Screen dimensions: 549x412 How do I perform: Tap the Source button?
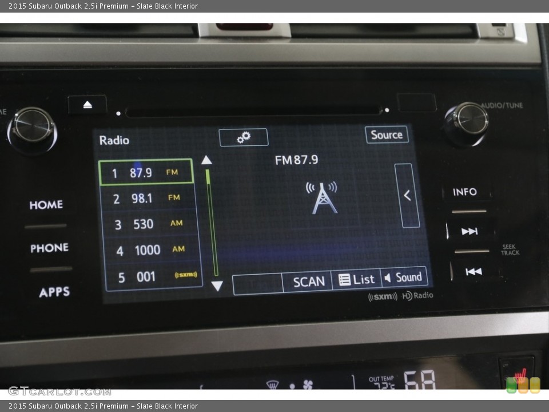coord(387,134)
